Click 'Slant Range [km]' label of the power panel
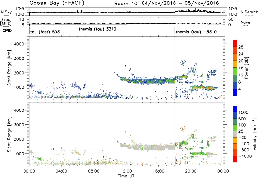258x178 pixels. point(9,68)
